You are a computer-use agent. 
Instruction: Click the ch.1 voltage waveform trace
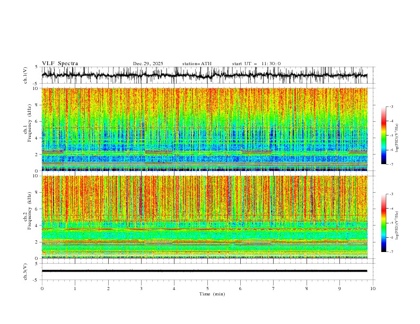[204, 75]
